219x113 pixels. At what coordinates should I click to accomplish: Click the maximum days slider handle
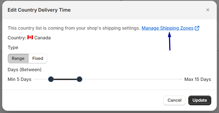(x=79, y=79)
